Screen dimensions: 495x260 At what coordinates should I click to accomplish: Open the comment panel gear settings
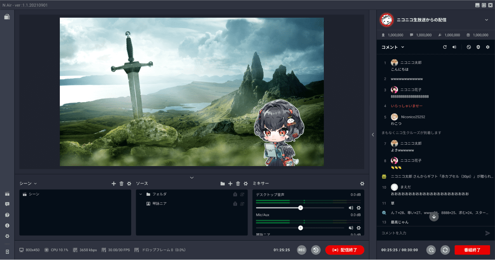pyautogui.click(x=488, y=47)
